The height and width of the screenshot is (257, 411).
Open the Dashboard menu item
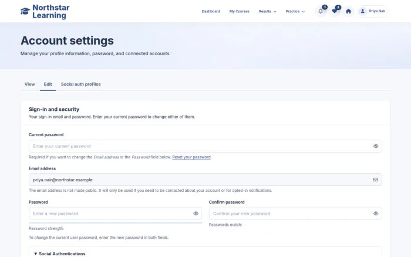(211, 11)
